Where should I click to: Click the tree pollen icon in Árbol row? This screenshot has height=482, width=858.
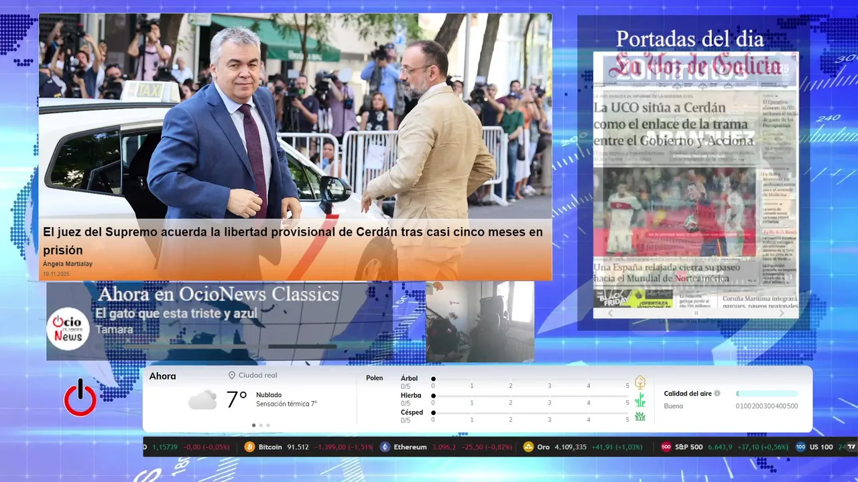[640, 382]
